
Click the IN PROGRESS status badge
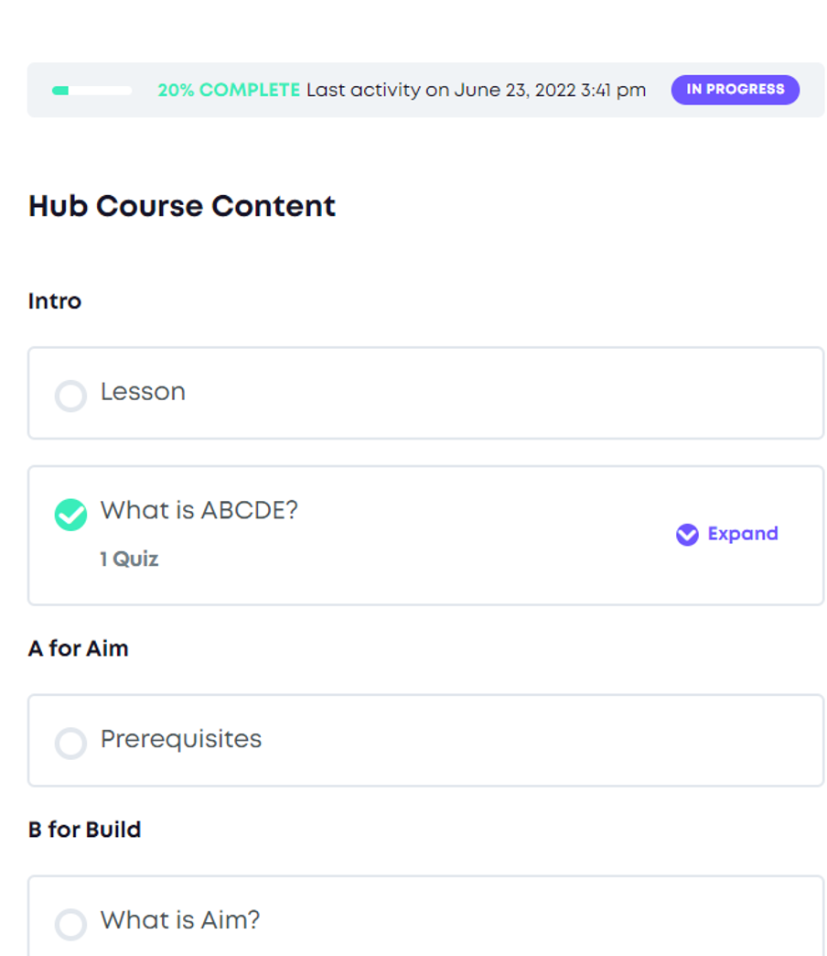pos(735,90)
